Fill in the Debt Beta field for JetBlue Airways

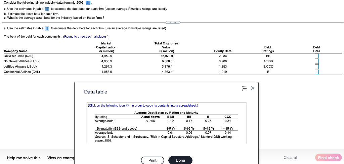[316, 67]
